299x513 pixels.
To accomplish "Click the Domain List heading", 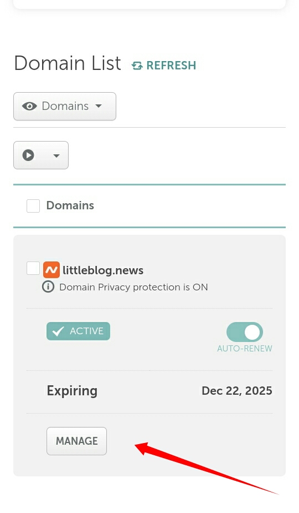I will tap(68, 63).
